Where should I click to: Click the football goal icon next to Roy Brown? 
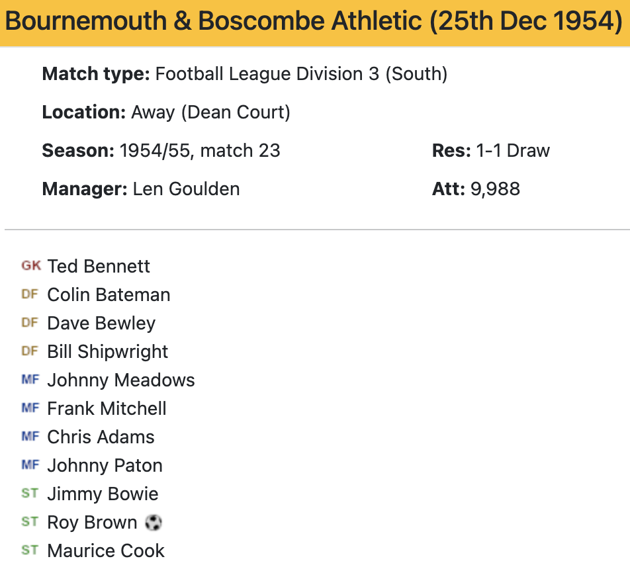point(153,523)
